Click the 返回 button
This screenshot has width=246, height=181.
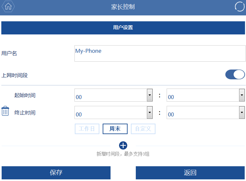(x=190, y=173)
